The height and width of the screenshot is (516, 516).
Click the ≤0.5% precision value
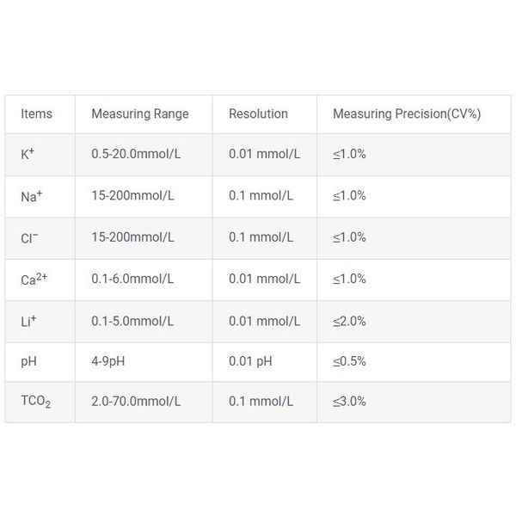[x=349, y=361]
